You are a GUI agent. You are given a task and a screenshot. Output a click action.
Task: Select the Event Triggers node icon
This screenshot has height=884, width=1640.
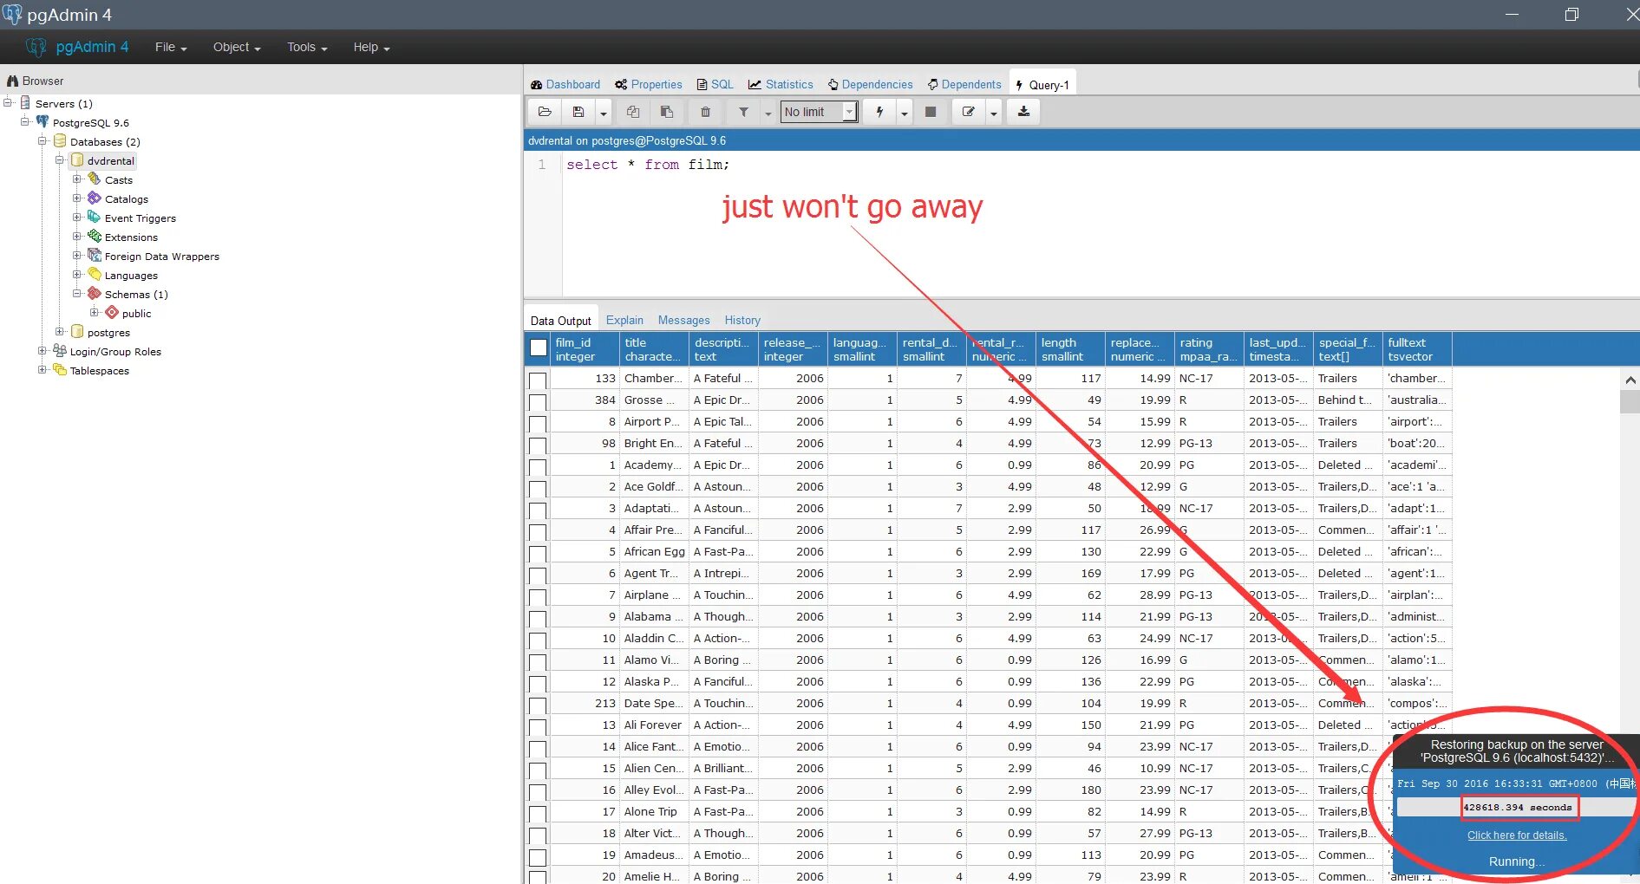pos(95,218)
